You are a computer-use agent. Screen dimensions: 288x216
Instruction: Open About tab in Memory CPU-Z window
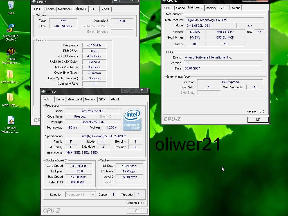105,9
